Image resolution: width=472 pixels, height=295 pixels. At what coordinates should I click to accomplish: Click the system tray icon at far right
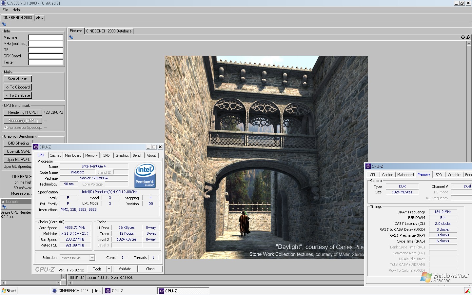pos(468,291)
